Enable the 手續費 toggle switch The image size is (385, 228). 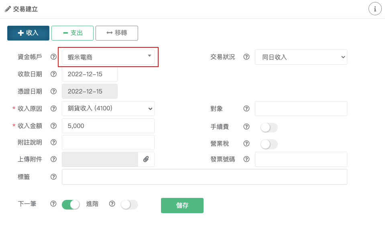(x=269, y=128)
